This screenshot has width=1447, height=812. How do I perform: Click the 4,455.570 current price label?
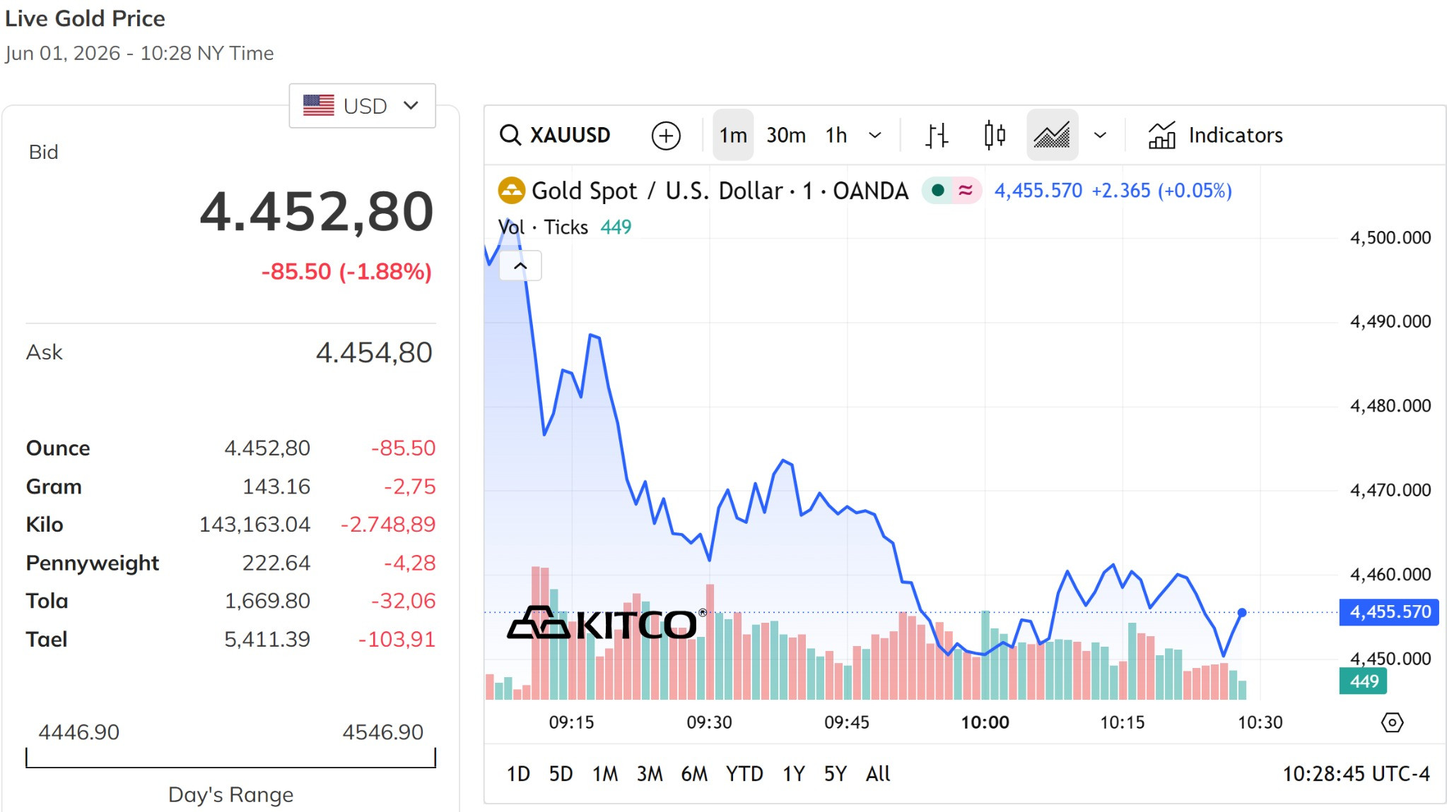(1389, 611)
